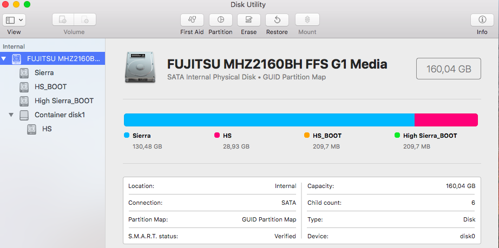The height and width of the screenshot is (248, 499).
Task: Click the Internal sidebar section header
Action: point(14,46)
